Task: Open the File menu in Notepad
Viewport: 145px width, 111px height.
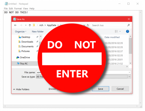Action: pos(6,9)
